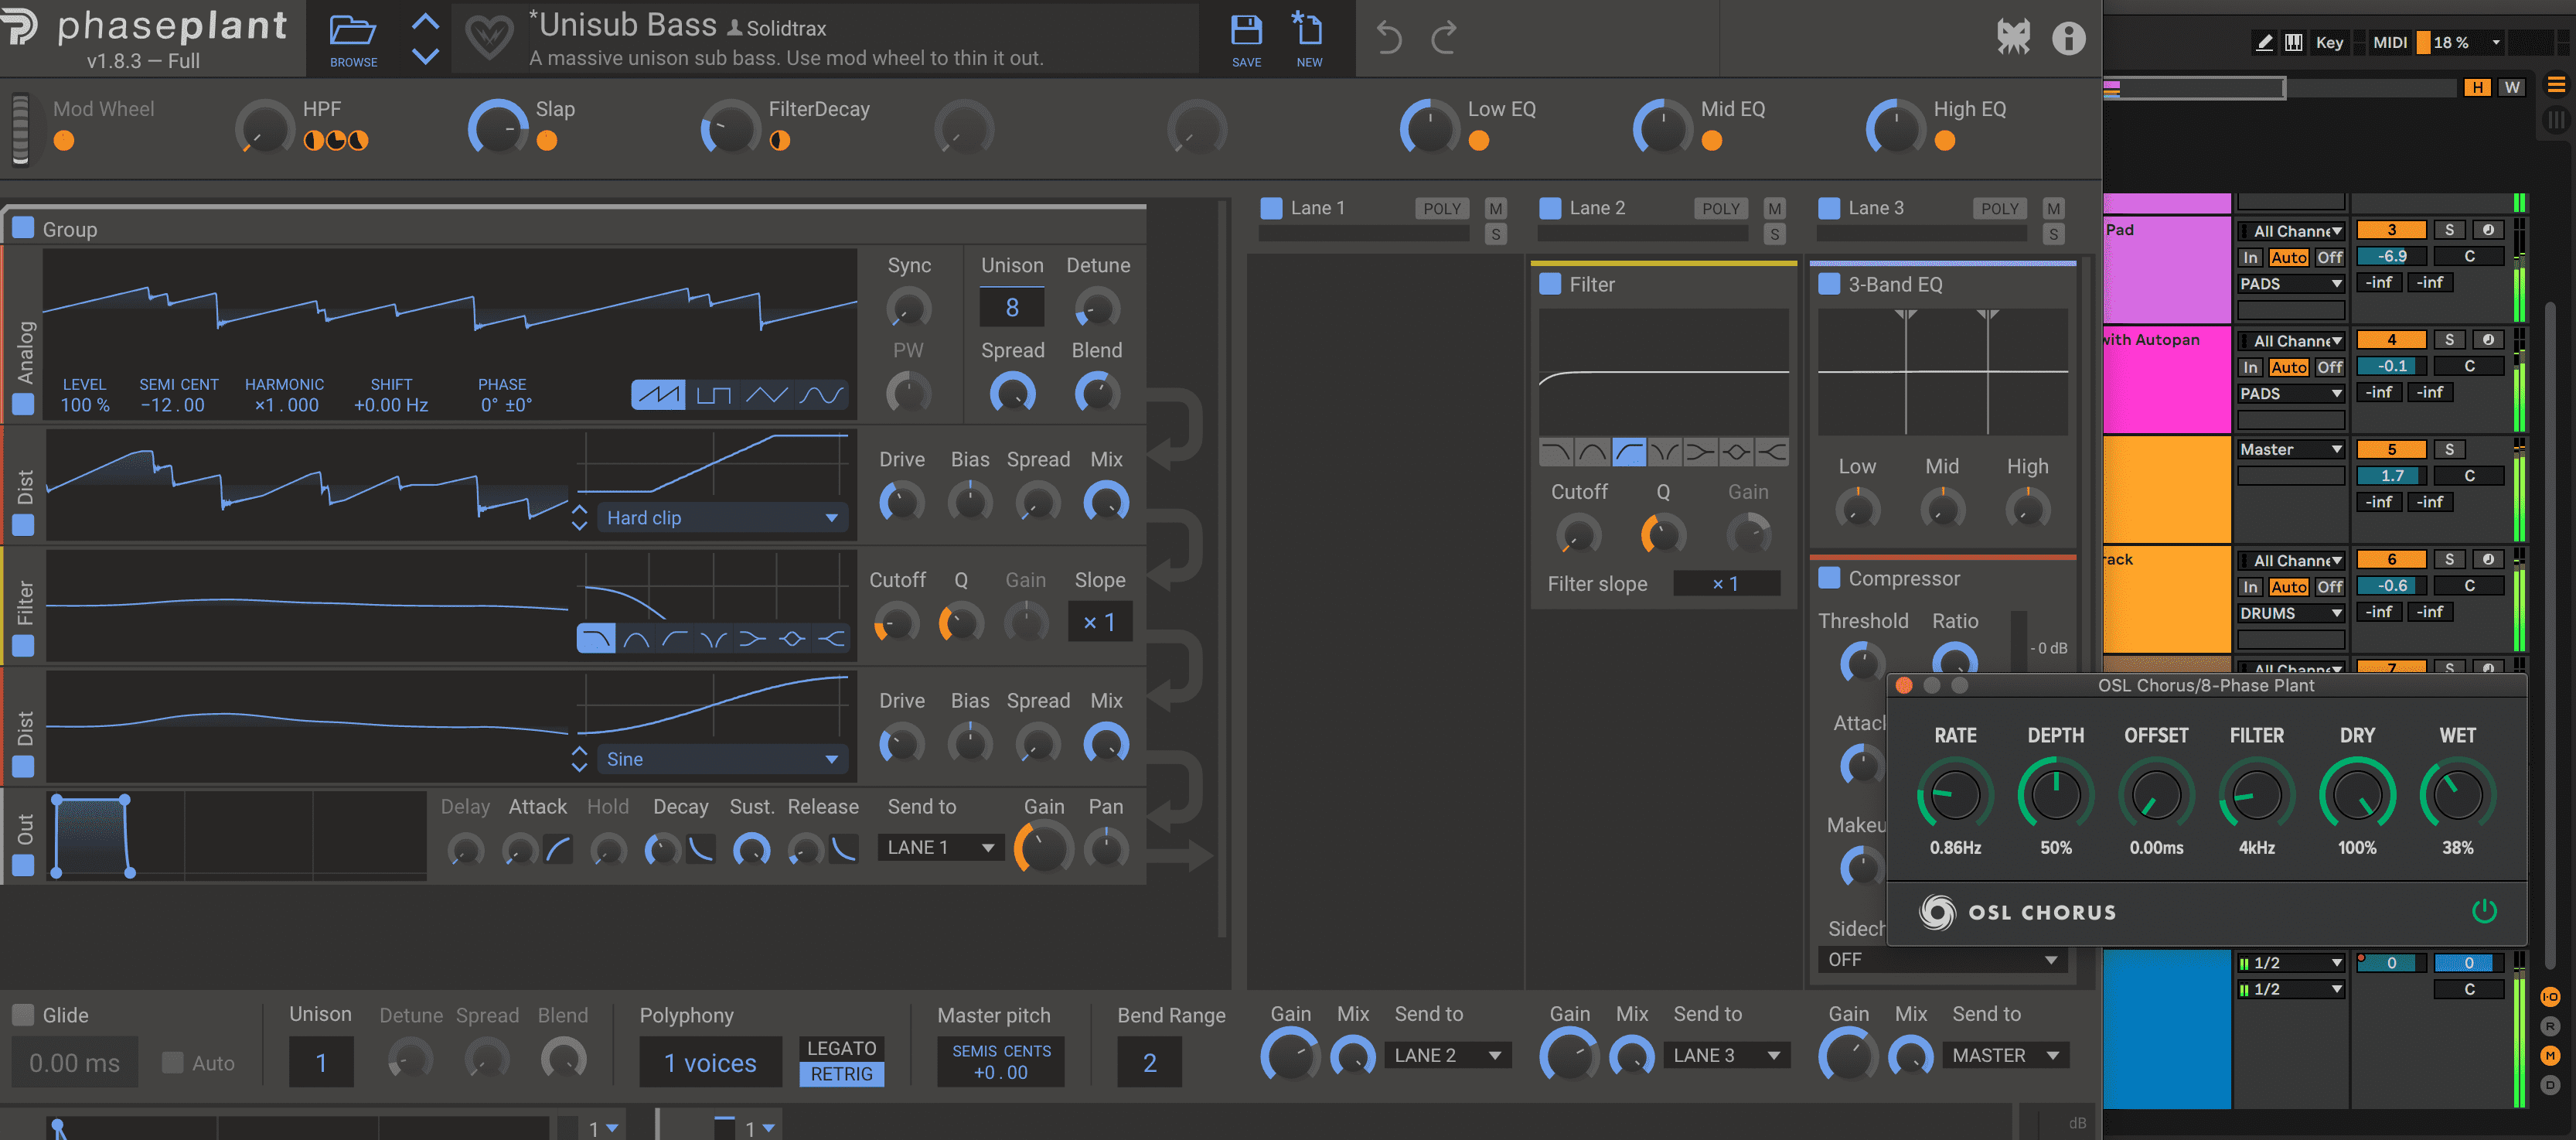The height and width of the screenshot is (1140, 2576).
Task: Click the Lane 1 POLY button
Action: [x=1441, y=208]
